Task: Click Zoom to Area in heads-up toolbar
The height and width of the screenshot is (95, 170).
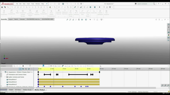Action: pyautogui.click(x=70, y=20)
